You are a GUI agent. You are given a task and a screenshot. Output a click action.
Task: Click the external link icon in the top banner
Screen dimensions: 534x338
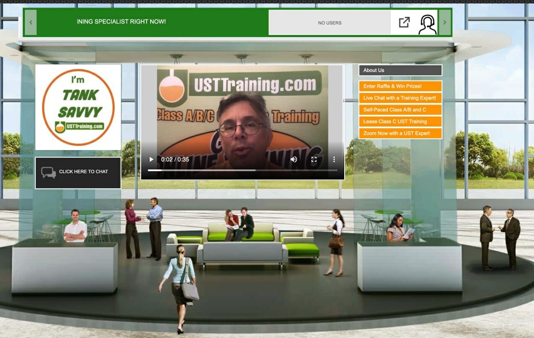click(x=404, y=22)
